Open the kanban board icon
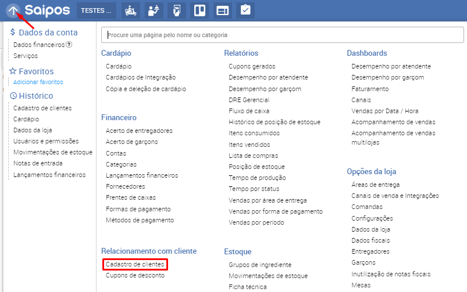The width and height of the screenshot is (467, 292). [x=199, y=10]
